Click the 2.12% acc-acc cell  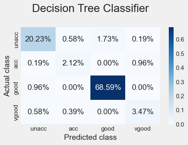tap(73, 64)
